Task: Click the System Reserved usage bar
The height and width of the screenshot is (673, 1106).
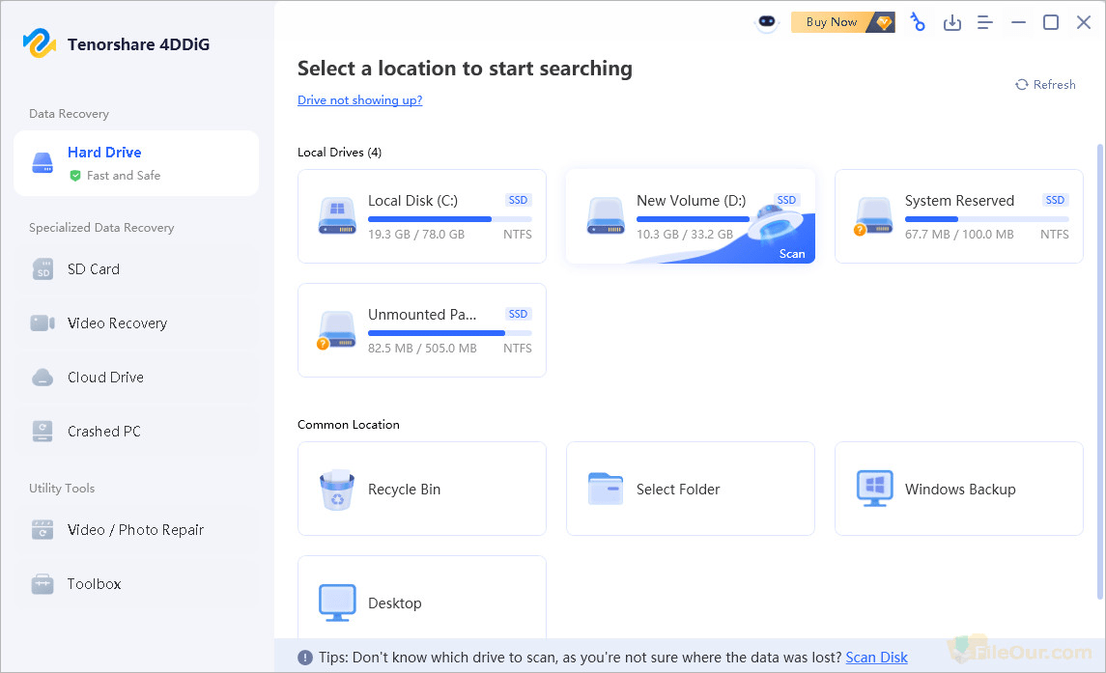Action: tap(987, 219)
